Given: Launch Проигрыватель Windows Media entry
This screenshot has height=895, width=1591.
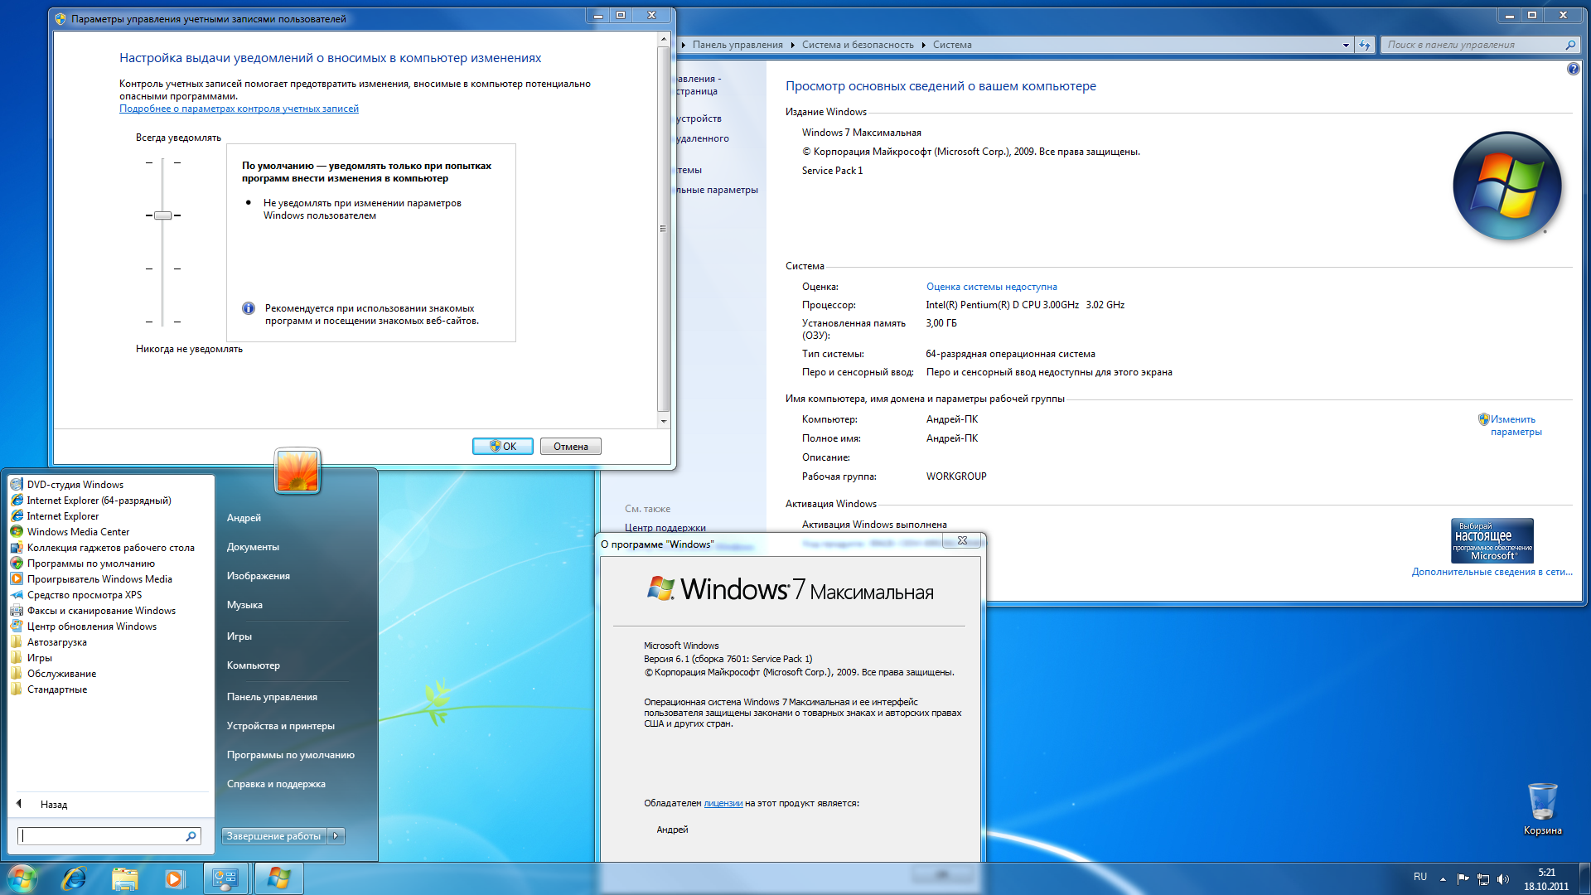Looking at the screenshot, I should click(99, 579).
